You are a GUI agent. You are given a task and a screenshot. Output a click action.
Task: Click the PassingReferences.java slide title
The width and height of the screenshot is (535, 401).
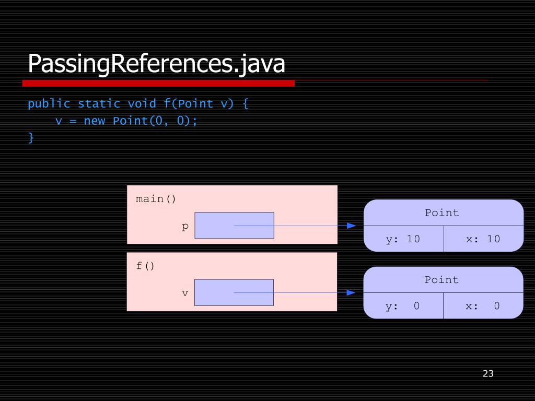156,64
